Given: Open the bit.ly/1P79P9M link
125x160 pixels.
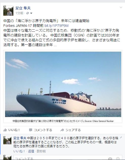Looking at the screenshot, I should pyautogui.click(x=56, y=26).
